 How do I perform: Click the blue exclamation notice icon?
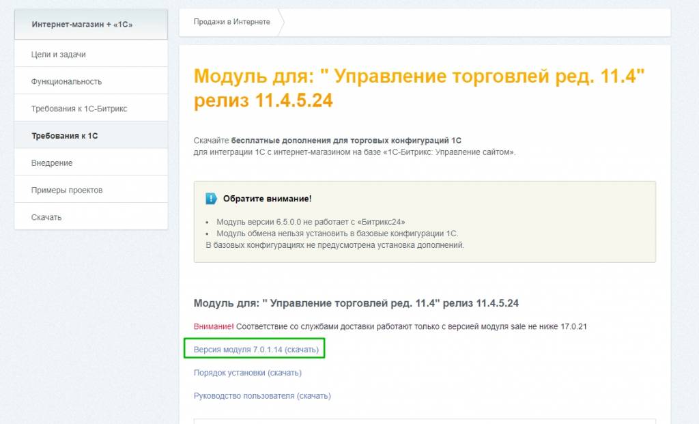(212, 199)
